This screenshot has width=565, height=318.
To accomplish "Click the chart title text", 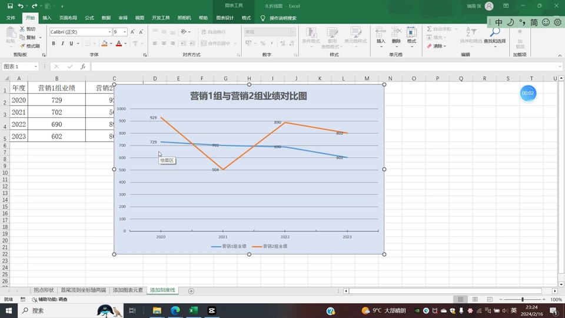I will (x=248, y=96).
